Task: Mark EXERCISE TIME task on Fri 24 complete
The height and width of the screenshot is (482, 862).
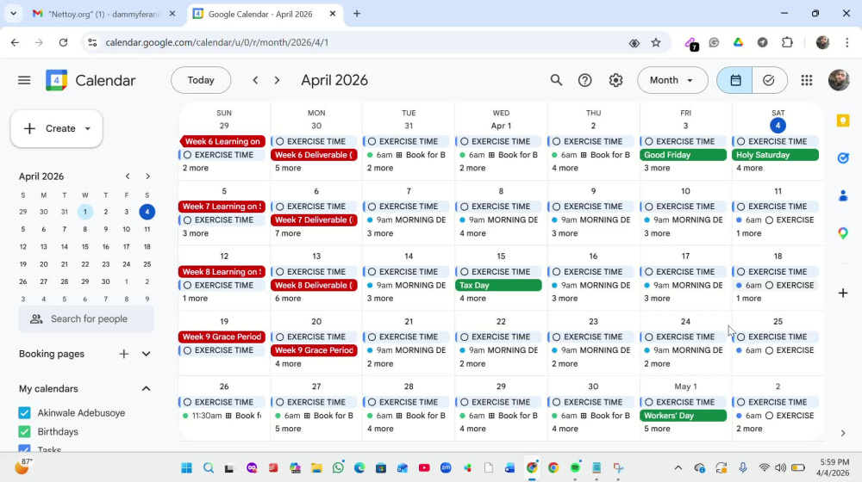Action: click(649, 337)
